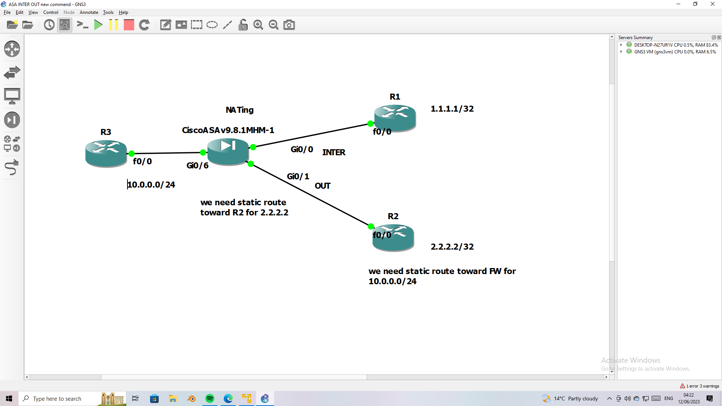This screenshot has width=722, height=406.
Task: Open the Control menu
Action: 50,12
